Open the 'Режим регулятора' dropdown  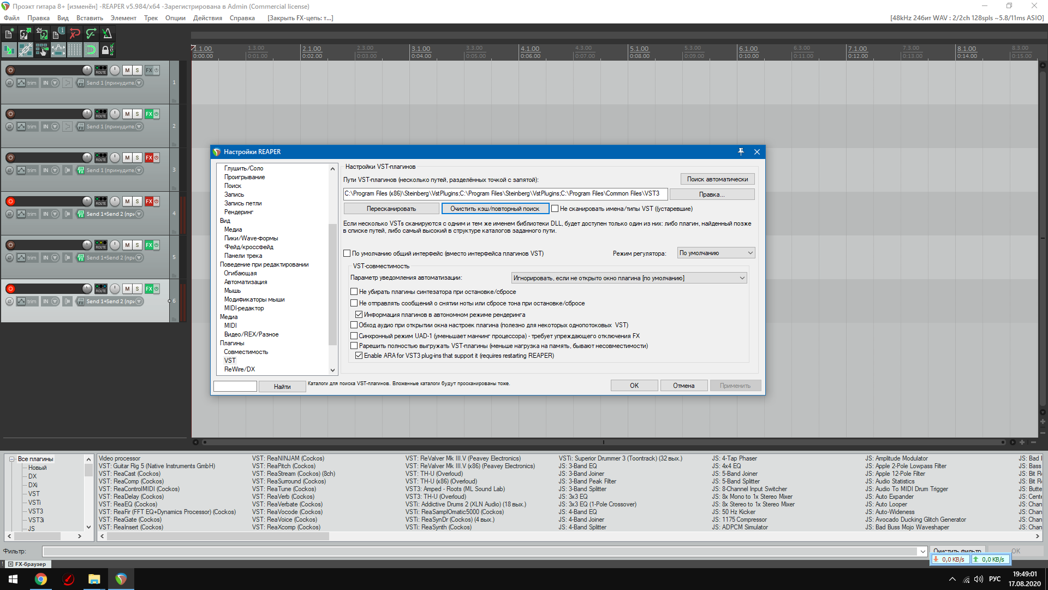(x=716, y=253)
